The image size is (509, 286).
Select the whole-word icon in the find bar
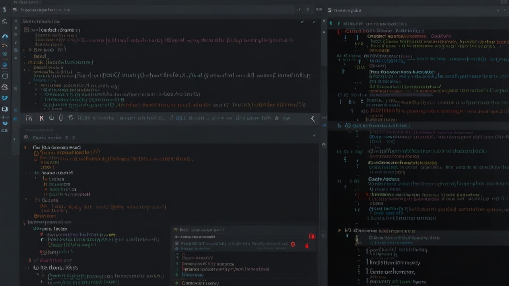tap(41, 118)
